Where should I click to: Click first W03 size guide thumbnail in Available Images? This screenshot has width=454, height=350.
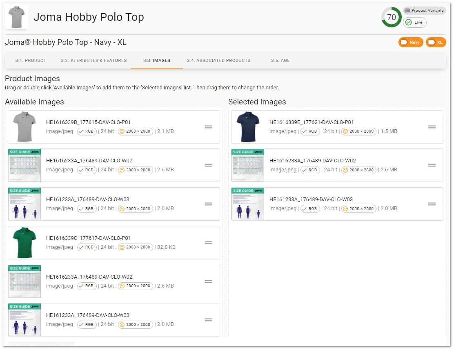click(24, 204)
